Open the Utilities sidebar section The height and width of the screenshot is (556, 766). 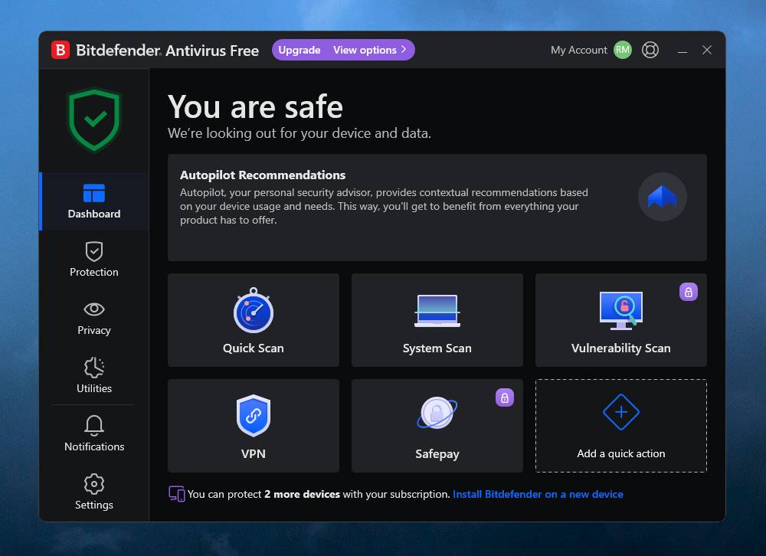pos(93,376)
